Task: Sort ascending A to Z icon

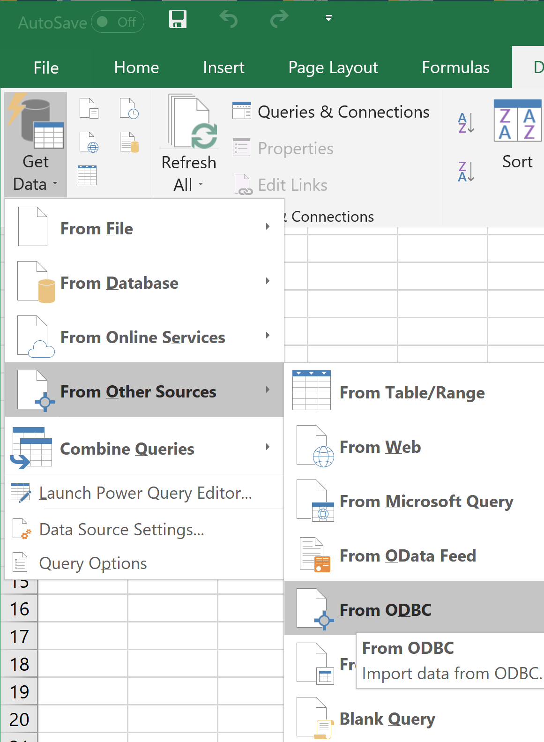Action: pos(466,123)
